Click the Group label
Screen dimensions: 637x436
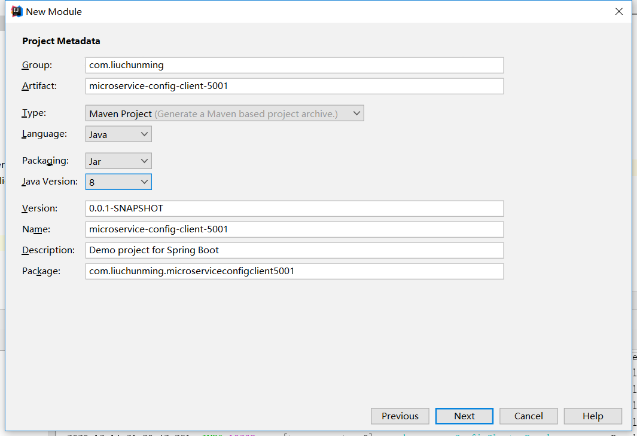pos(37,65)
